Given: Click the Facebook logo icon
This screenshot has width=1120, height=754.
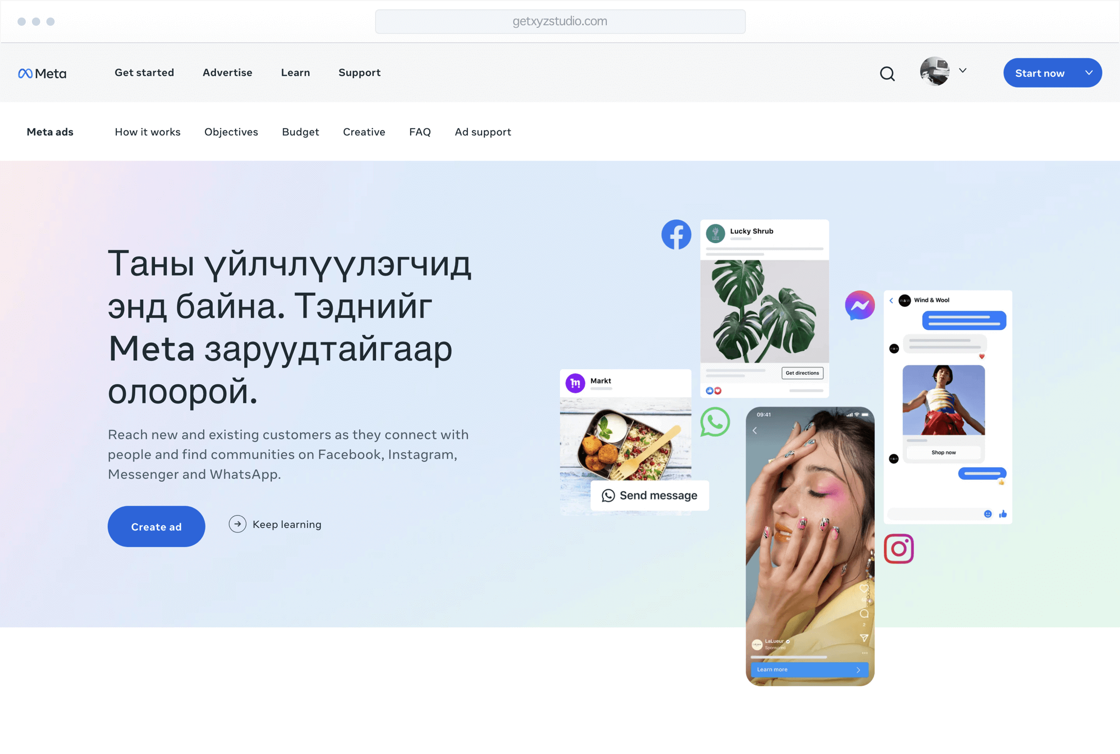Looking at the screenshot, I should pos(676,235).
